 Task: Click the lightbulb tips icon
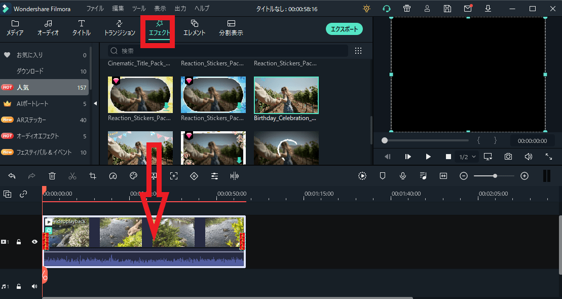point(366,9)
